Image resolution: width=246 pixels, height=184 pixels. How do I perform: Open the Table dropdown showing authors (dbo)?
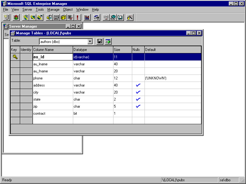90,42
